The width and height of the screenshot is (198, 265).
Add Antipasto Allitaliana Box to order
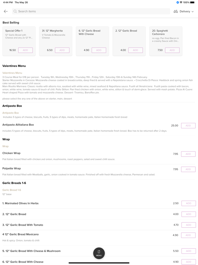pyautogui.click(x=188, y=126)
